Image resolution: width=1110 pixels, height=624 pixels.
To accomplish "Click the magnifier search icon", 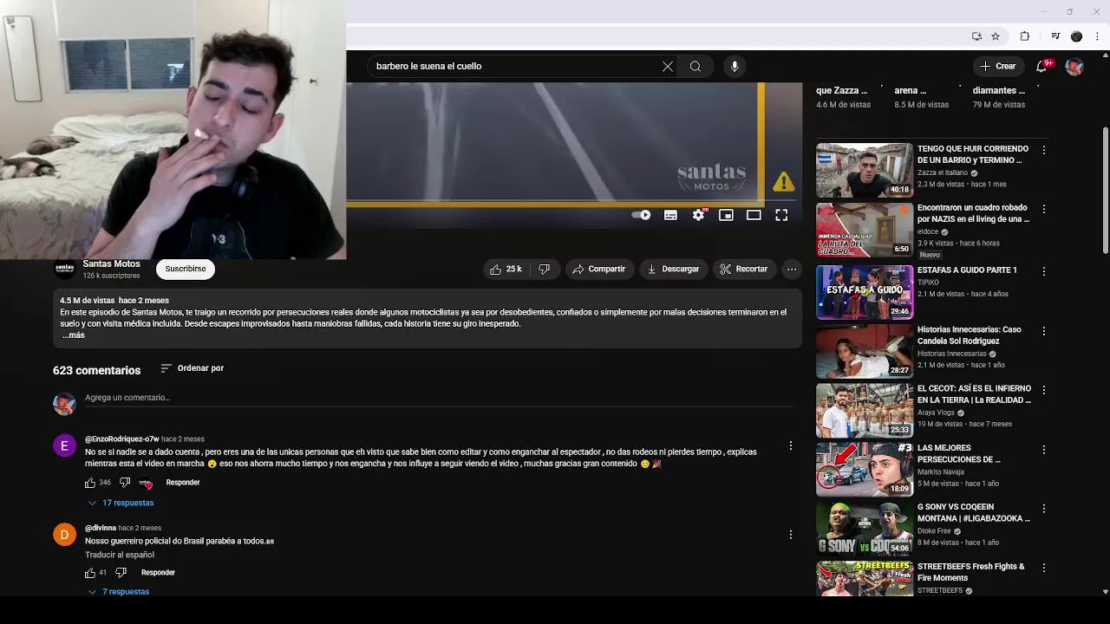I will [x=695, y=66].
